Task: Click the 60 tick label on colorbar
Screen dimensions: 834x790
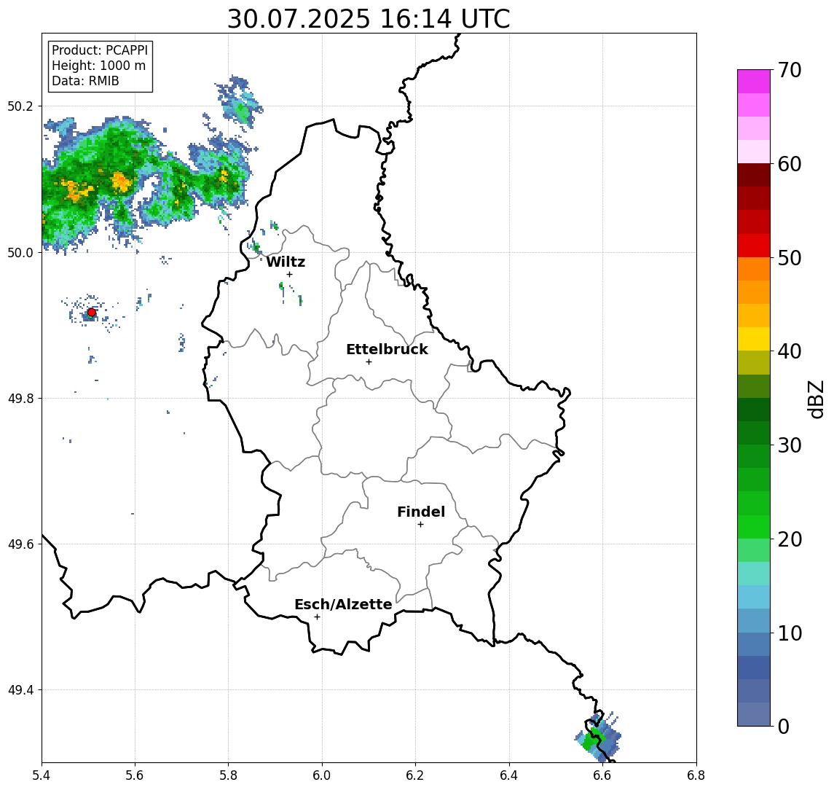Action: click(789, 164)
